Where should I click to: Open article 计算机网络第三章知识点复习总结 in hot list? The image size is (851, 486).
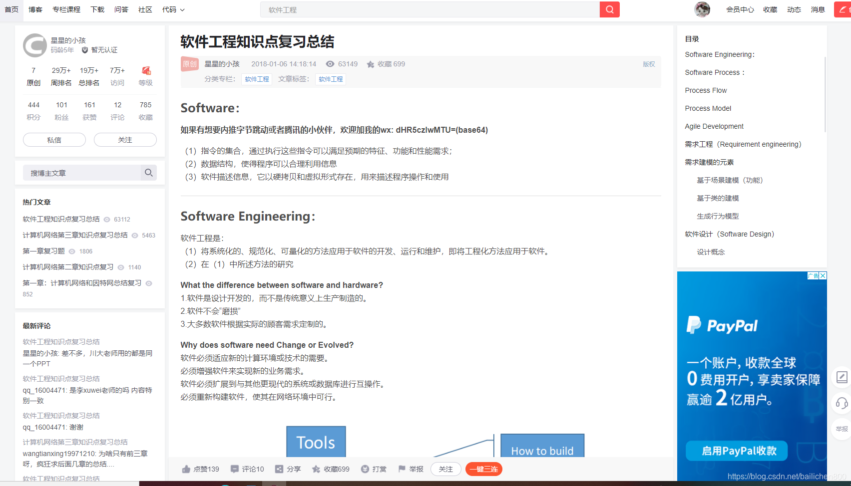click(75, 235)
